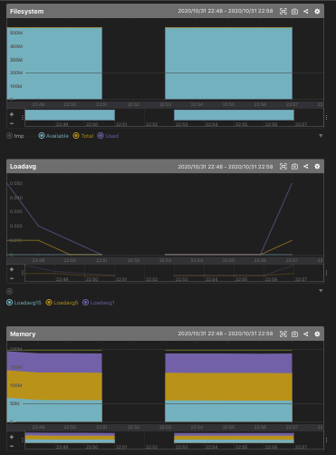Image resolution: width=336 pixels, height=455 pixels.
Task: Share the Memory graph
Action: [x=306, y=334]
